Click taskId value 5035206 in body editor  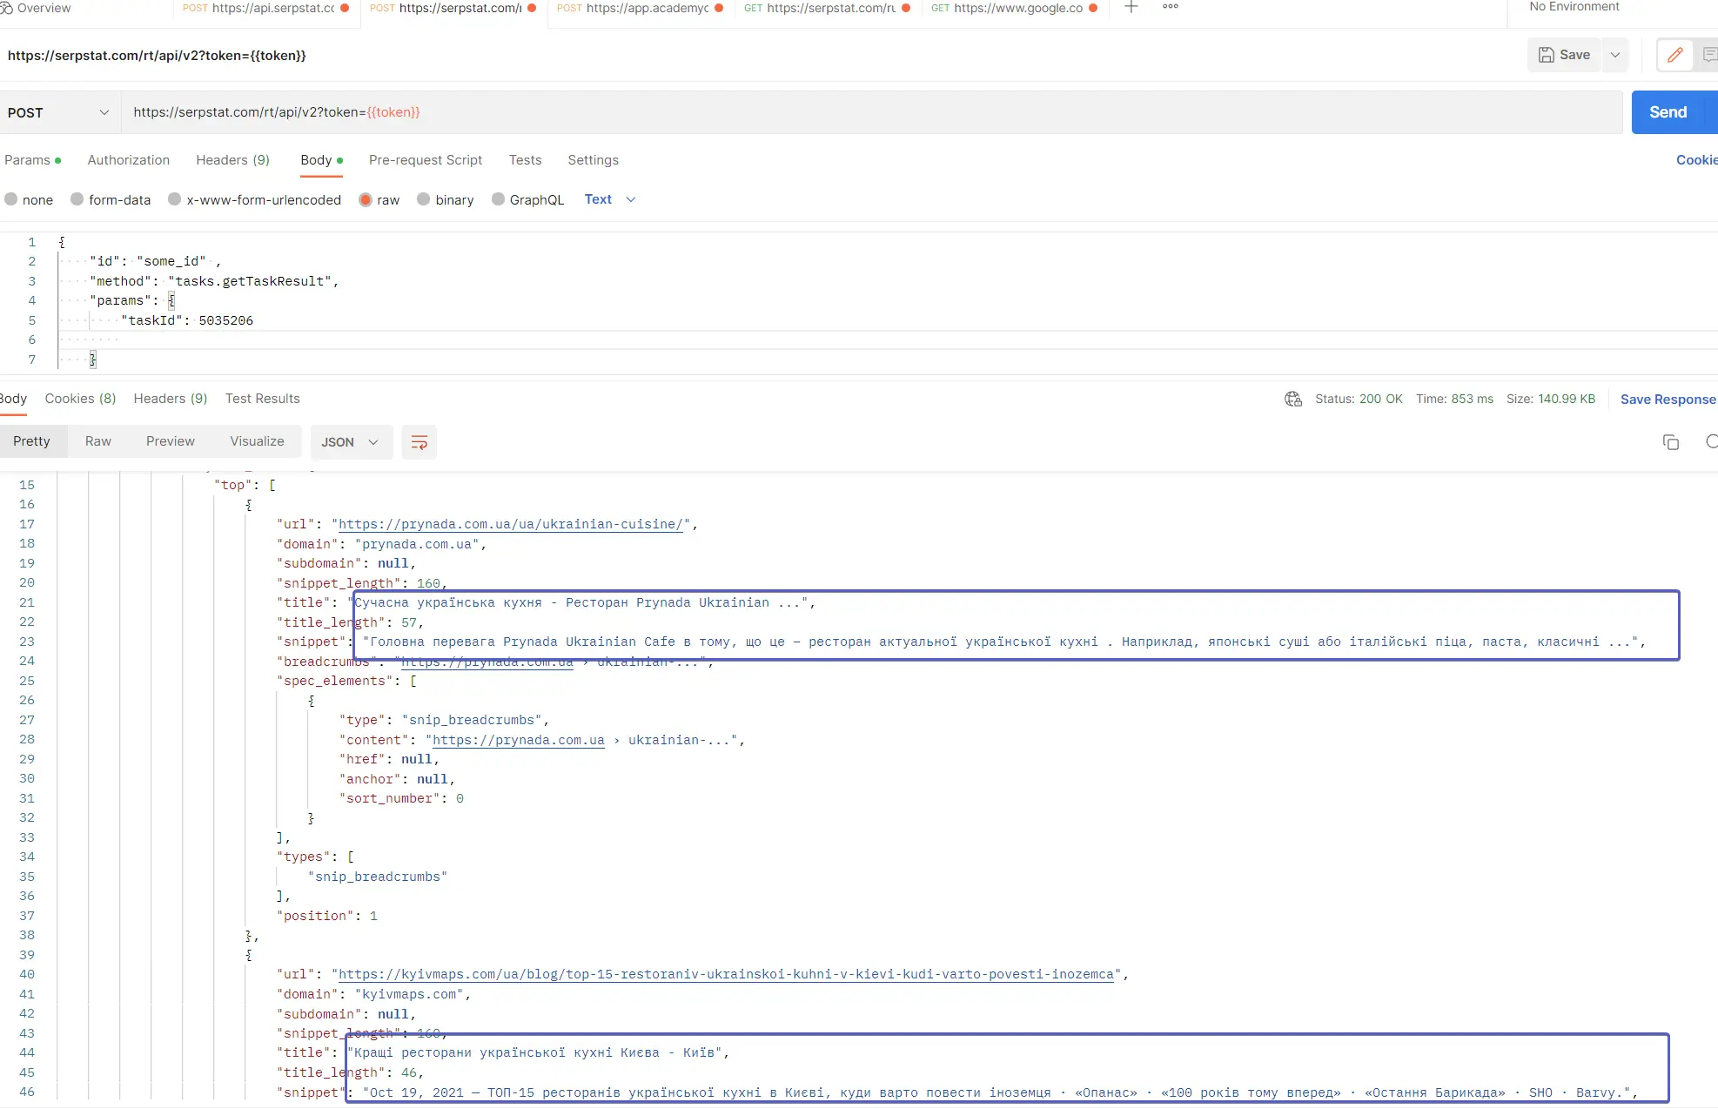click(225, 320)
